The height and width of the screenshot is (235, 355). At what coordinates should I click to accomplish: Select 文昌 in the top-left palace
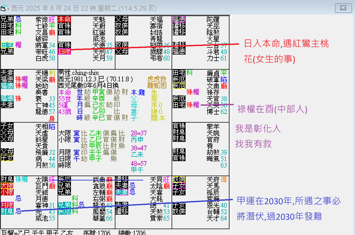42,32
